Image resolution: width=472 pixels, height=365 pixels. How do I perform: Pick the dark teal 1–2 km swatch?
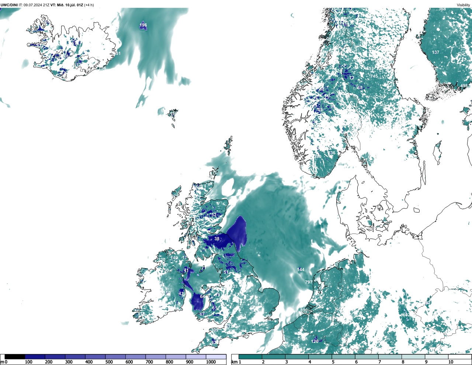(250, 357)
